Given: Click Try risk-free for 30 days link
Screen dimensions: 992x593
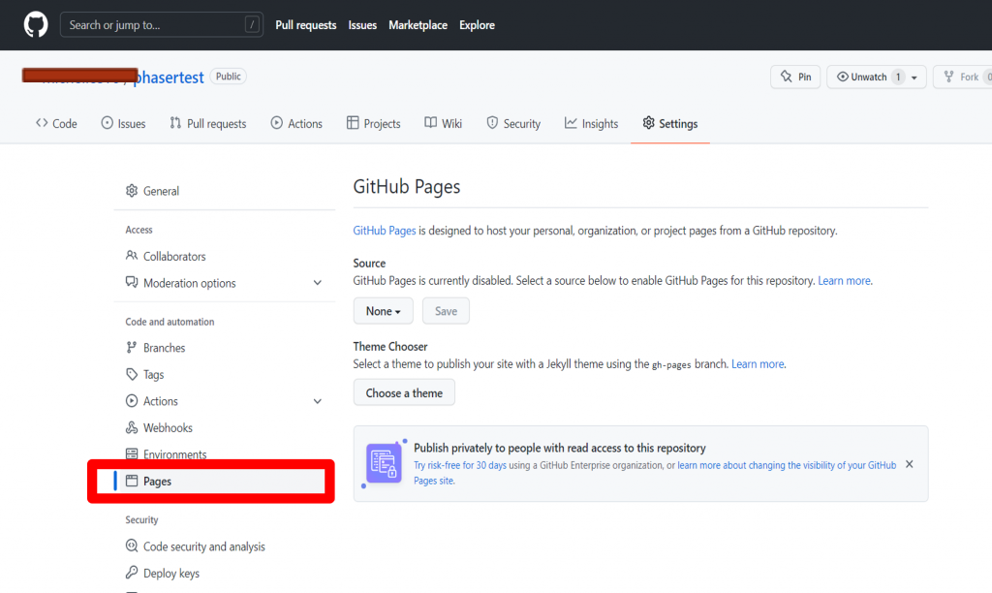Looking at the screenshot, I should [x=460, y=465].
